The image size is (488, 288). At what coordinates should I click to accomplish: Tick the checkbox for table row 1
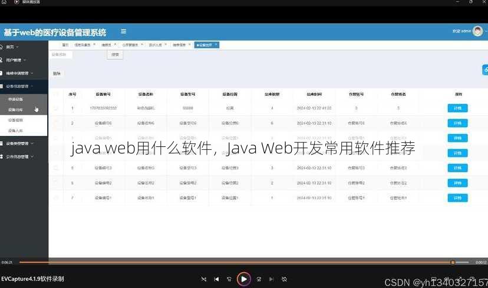pyautogui.click(x=56, y=108)
